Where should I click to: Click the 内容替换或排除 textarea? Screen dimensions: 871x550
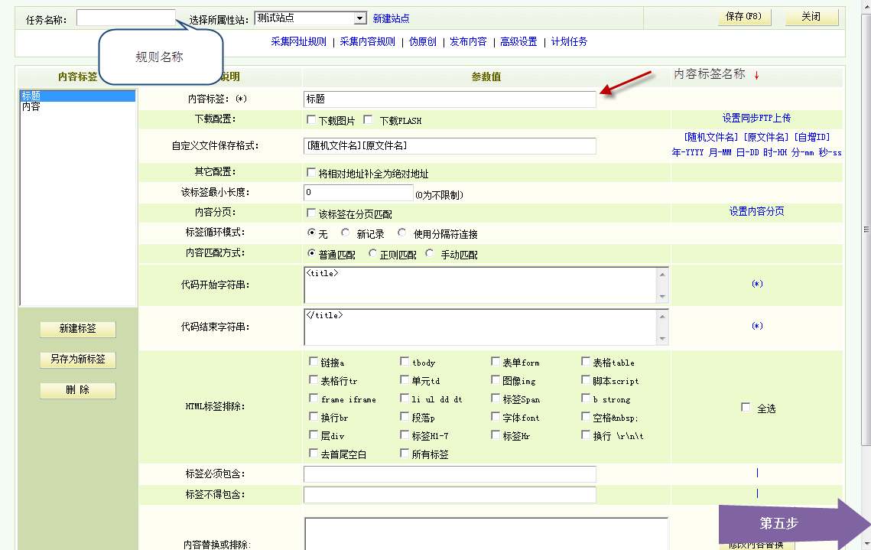point(486,534)
